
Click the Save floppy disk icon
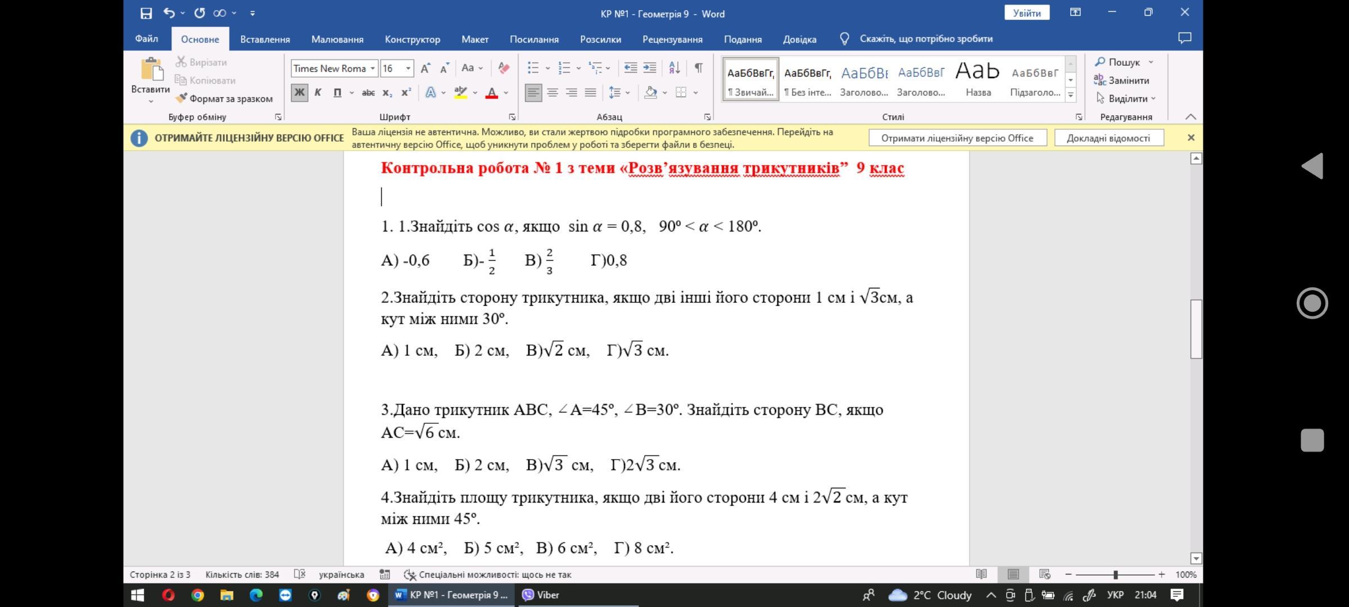click(x=146, y=13)
